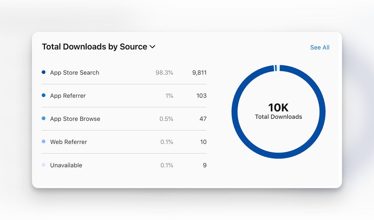The height and width of the screenshot is (220, 374).
Task: Click the 47 downloads count
Action: tap(203, 119)
